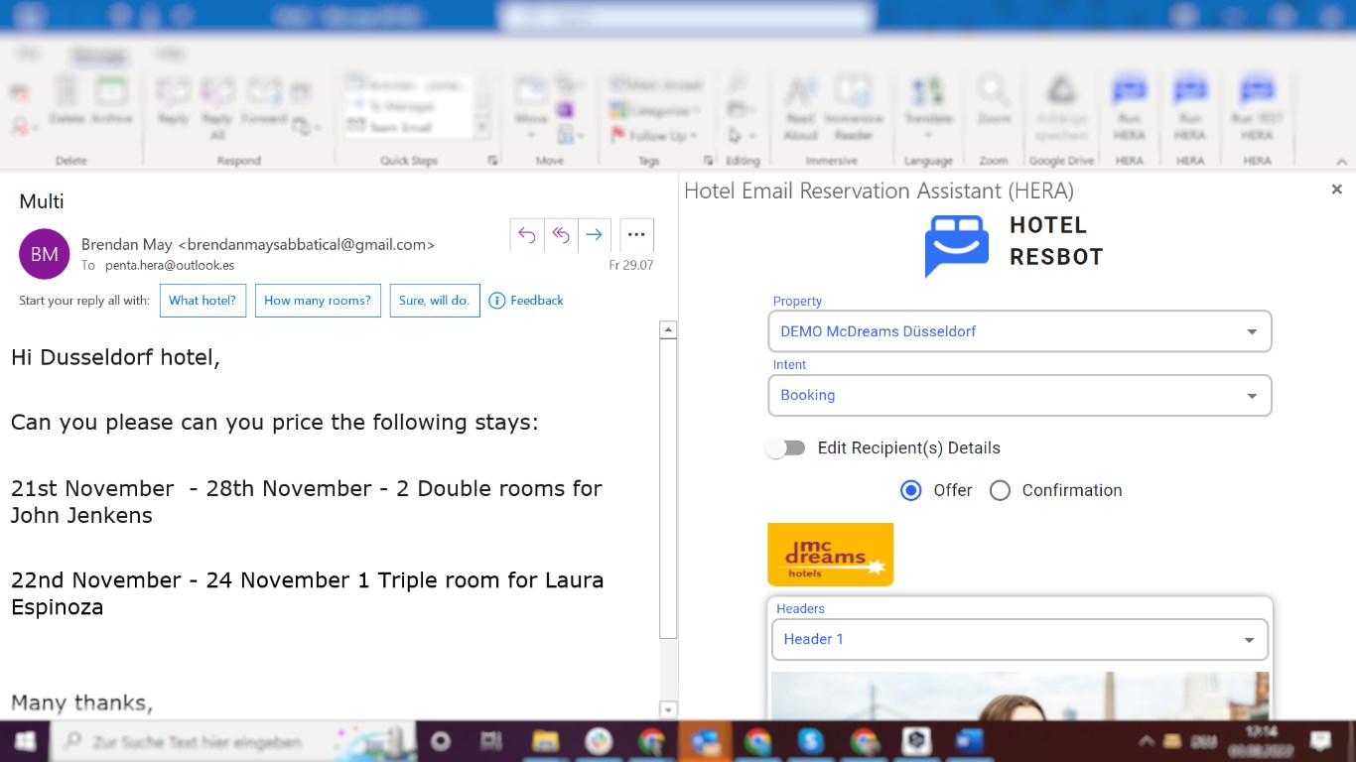Click the mc dreams hotels logo

pos(831,555)
